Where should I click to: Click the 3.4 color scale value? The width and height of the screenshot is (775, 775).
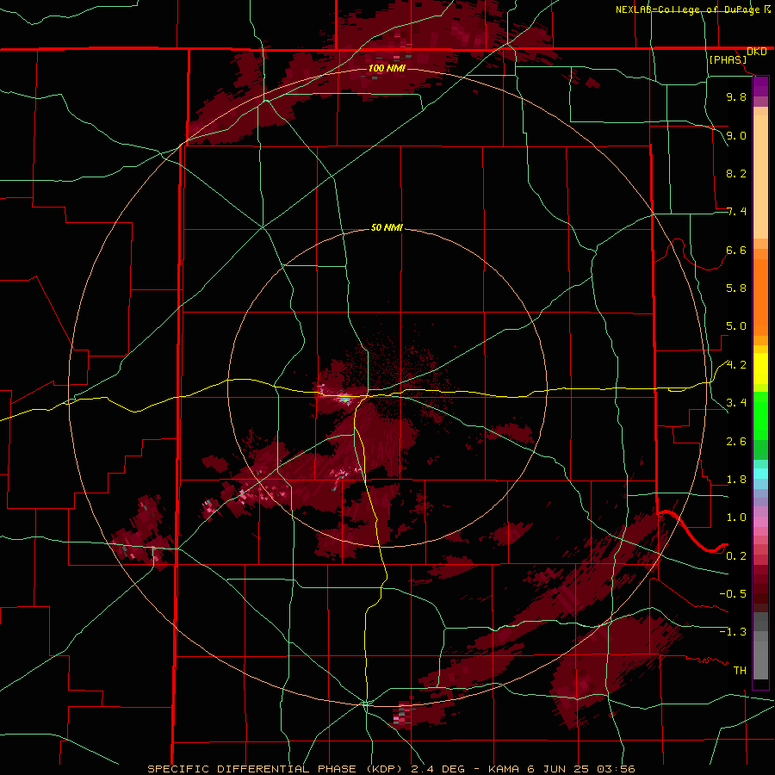(736, 403)
